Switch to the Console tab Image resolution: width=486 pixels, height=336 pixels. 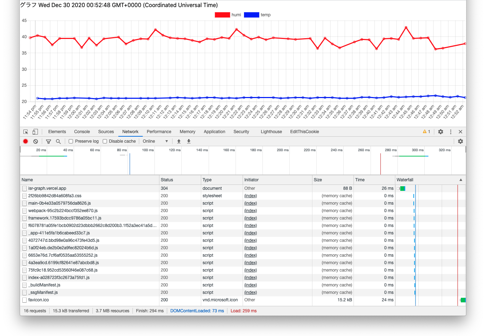[82, 132]
